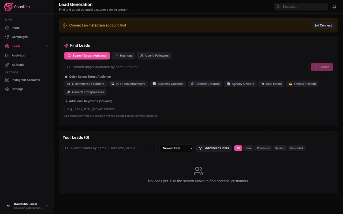This screenshot has height=214, width=343.
Task: Launch AI Studio from the sidebar
Action: point(18,65)
